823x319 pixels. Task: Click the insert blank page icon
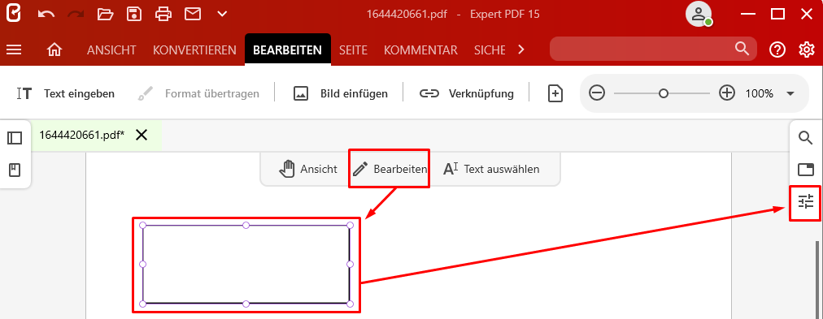coord(555,94)
